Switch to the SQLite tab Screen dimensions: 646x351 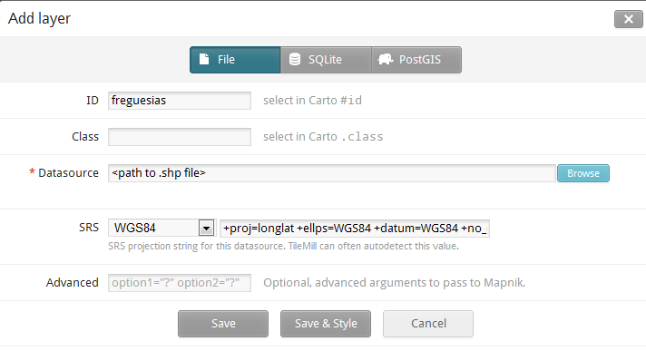[326, 60]
